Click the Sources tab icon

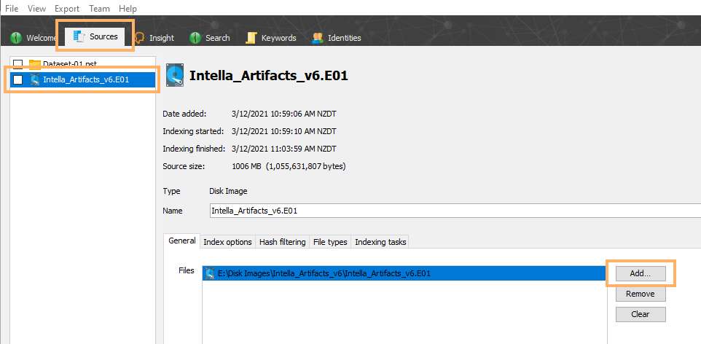[x=79, y=36]
